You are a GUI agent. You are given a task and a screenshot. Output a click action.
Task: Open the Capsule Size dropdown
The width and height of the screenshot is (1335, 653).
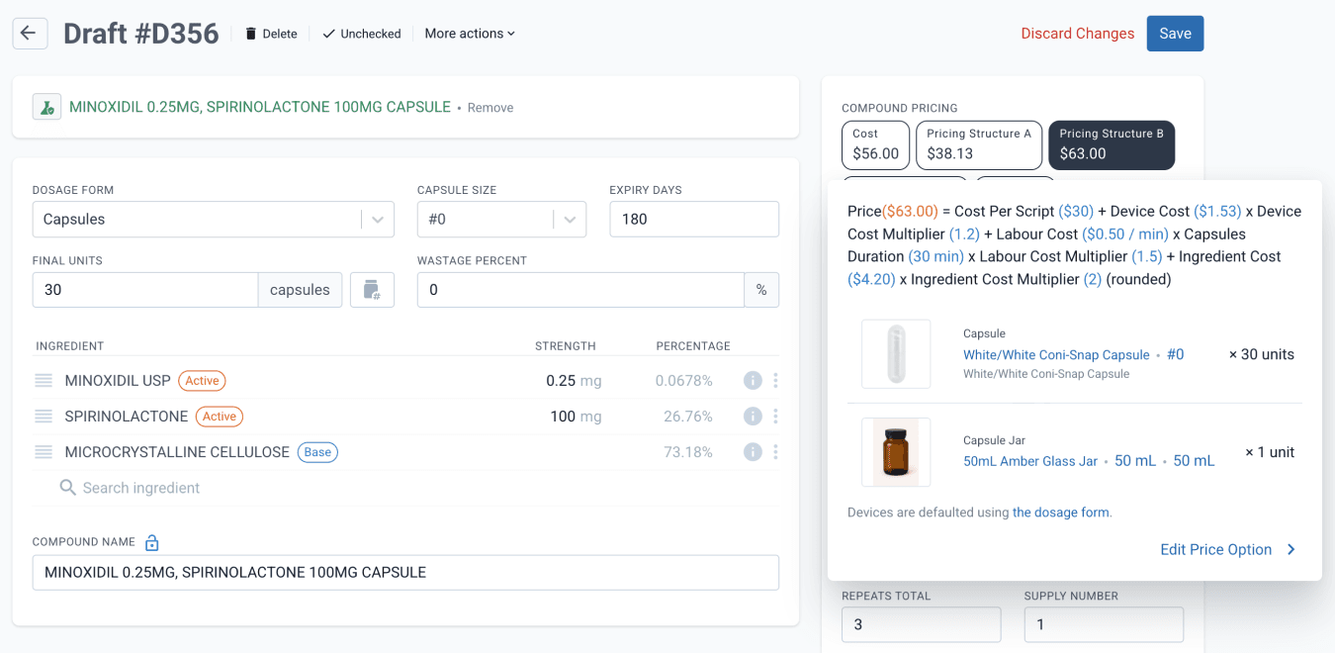coord(501,220)
